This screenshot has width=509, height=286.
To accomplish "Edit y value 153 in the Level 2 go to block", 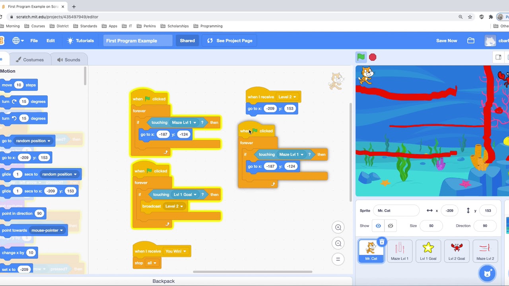I will point(290,108).
